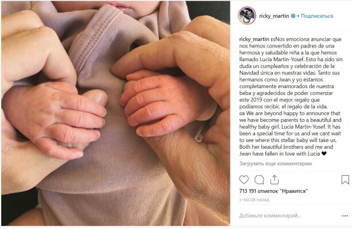
Task: Like the post with the heart icon
Action: [244, 180]
